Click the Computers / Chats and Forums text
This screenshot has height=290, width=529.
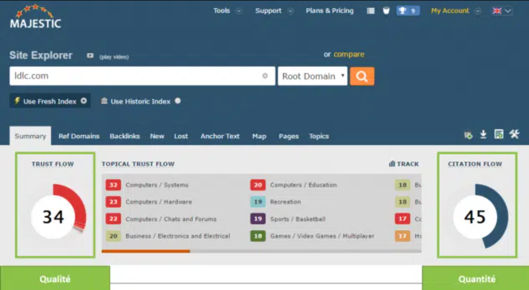171,219
